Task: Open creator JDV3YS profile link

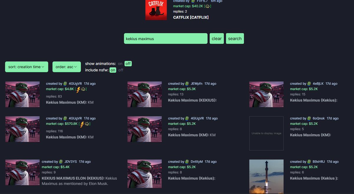Action: click(71, 162)
